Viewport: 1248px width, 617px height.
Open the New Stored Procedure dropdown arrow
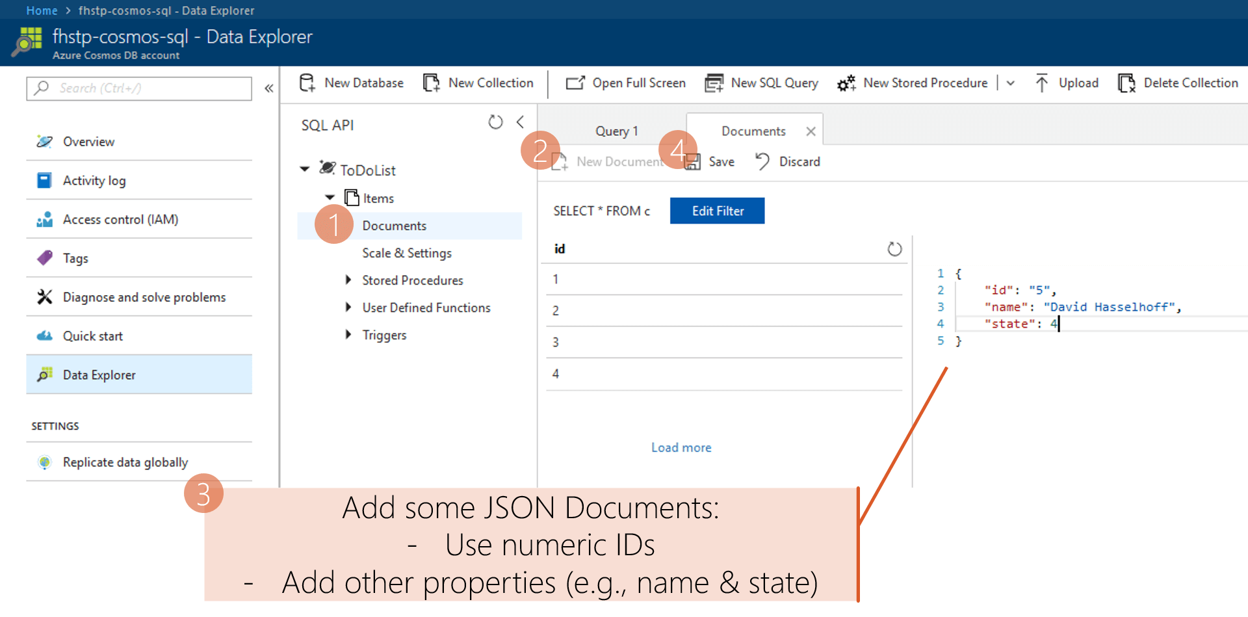click(1010, 83)
